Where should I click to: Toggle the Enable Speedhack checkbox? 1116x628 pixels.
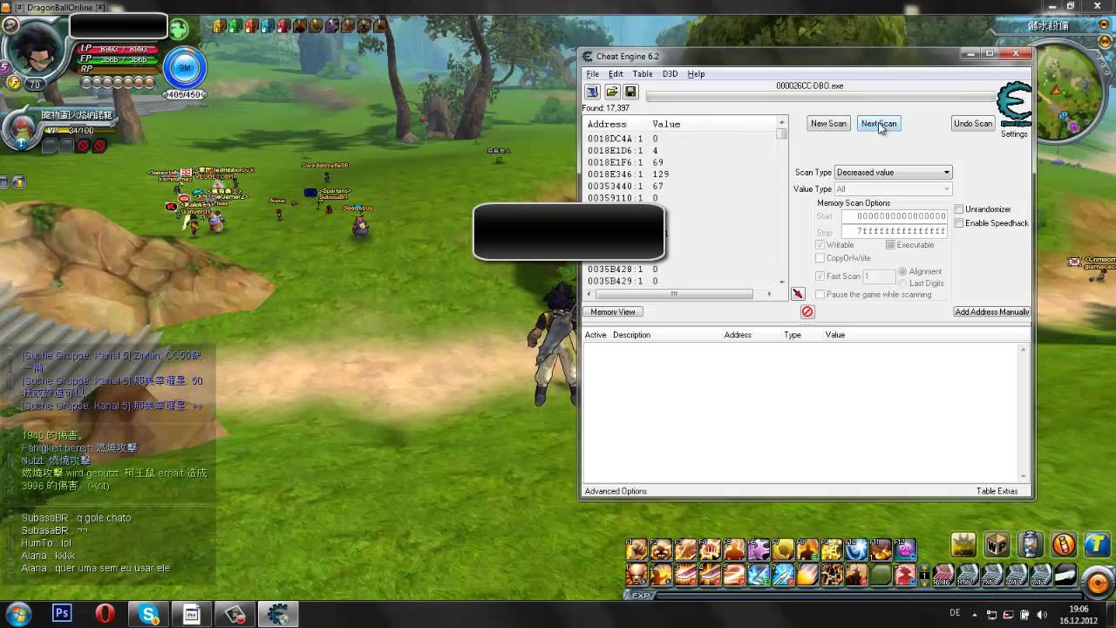(959, 223)
